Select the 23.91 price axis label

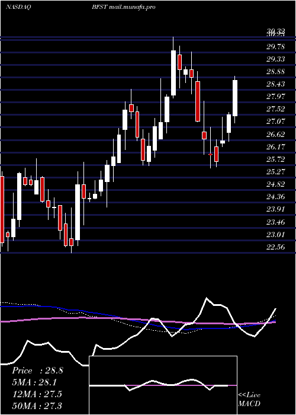(x=276, y=209)
